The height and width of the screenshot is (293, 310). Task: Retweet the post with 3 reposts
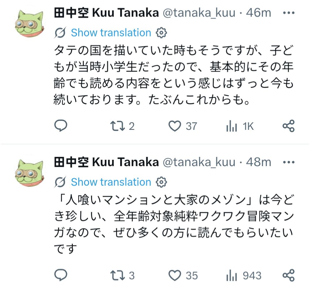[x=122, y=275]
